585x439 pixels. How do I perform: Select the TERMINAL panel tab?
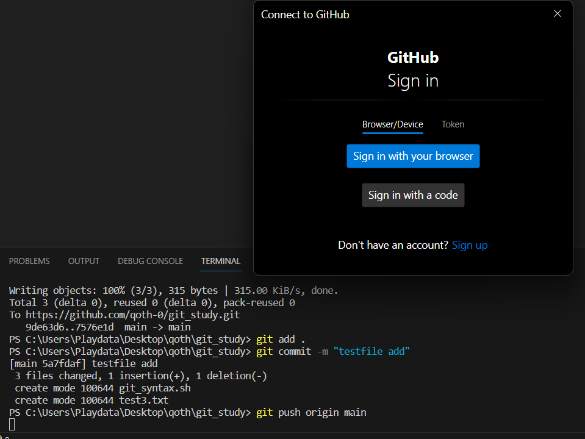tap(221, 261)
